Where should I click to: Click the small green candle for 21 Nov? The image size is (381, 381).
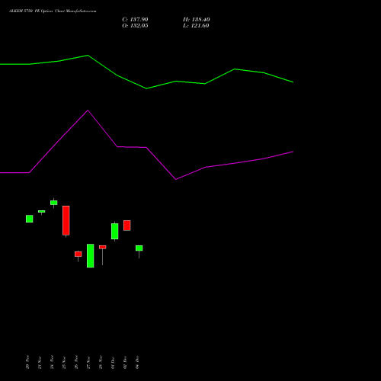[42, 211]
